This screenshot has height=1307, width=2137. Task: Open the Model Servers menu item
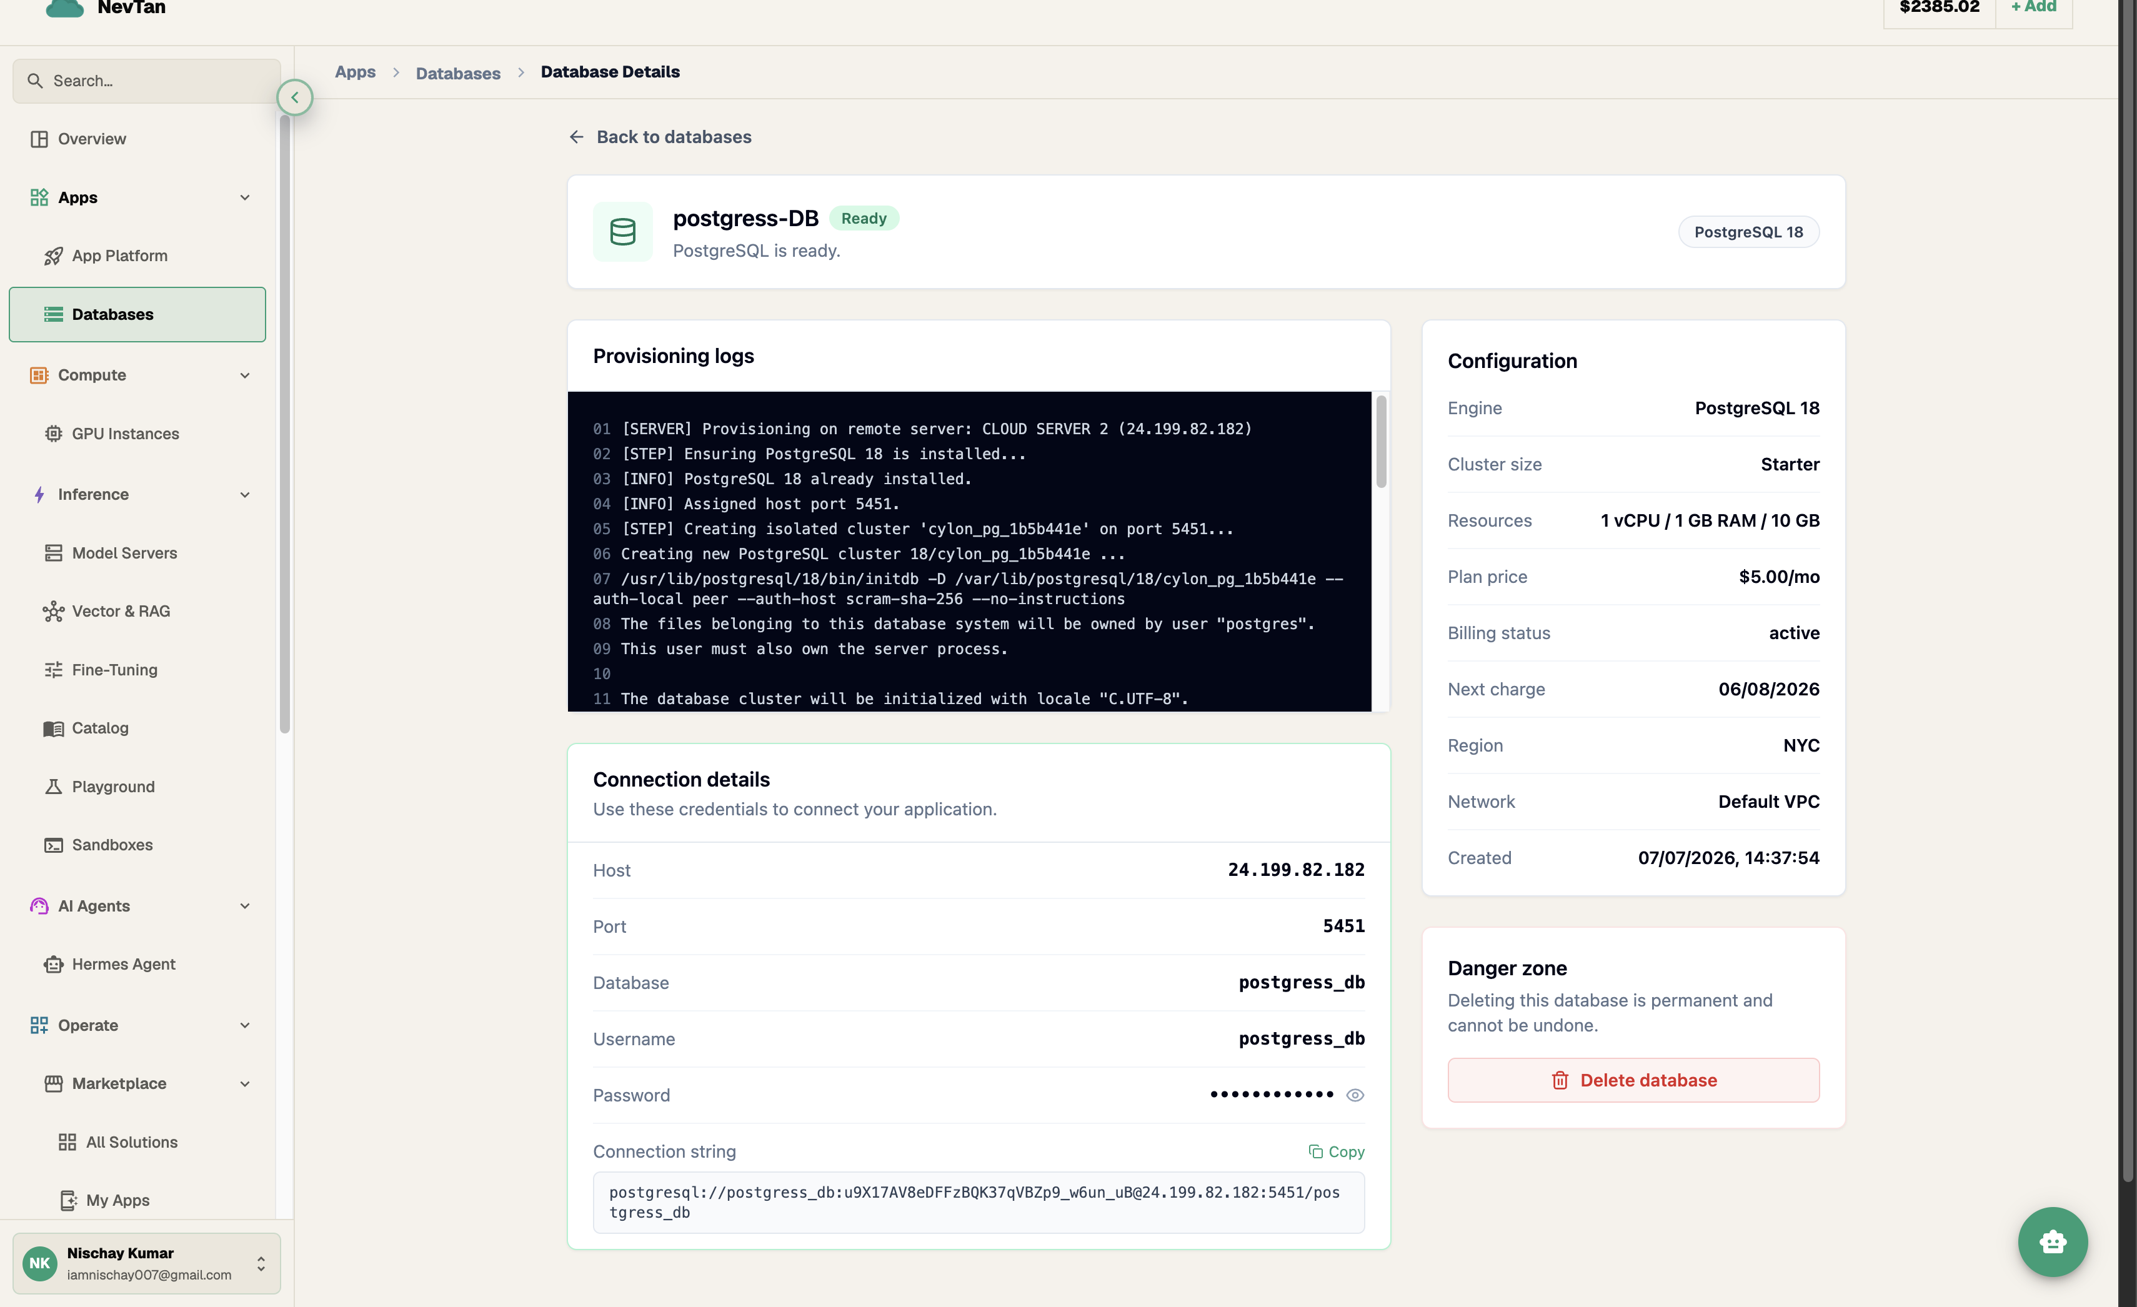coord(137,552)
